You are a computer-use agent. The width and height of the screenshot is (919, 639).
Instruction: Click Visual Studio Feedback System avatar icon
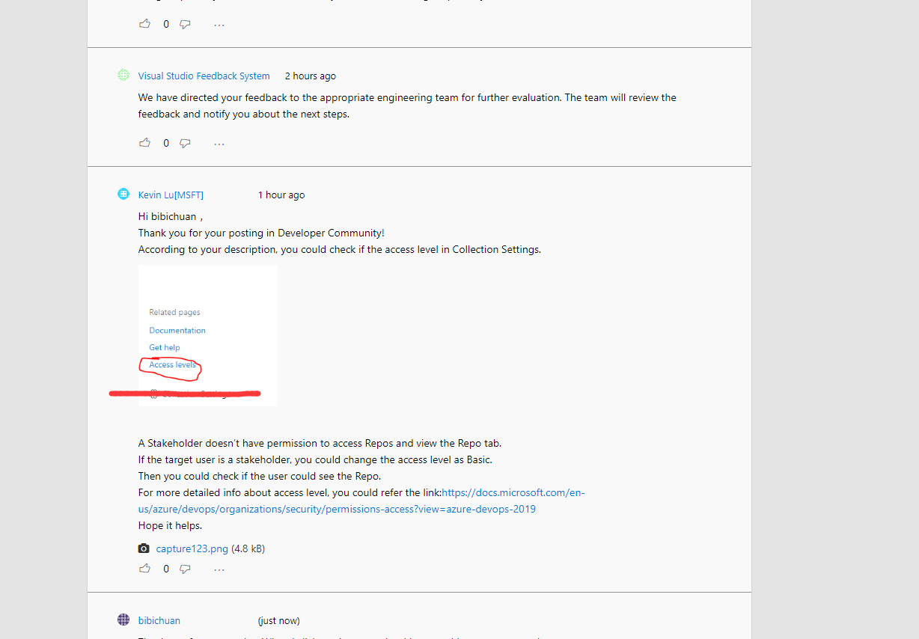tap(123, 76)
